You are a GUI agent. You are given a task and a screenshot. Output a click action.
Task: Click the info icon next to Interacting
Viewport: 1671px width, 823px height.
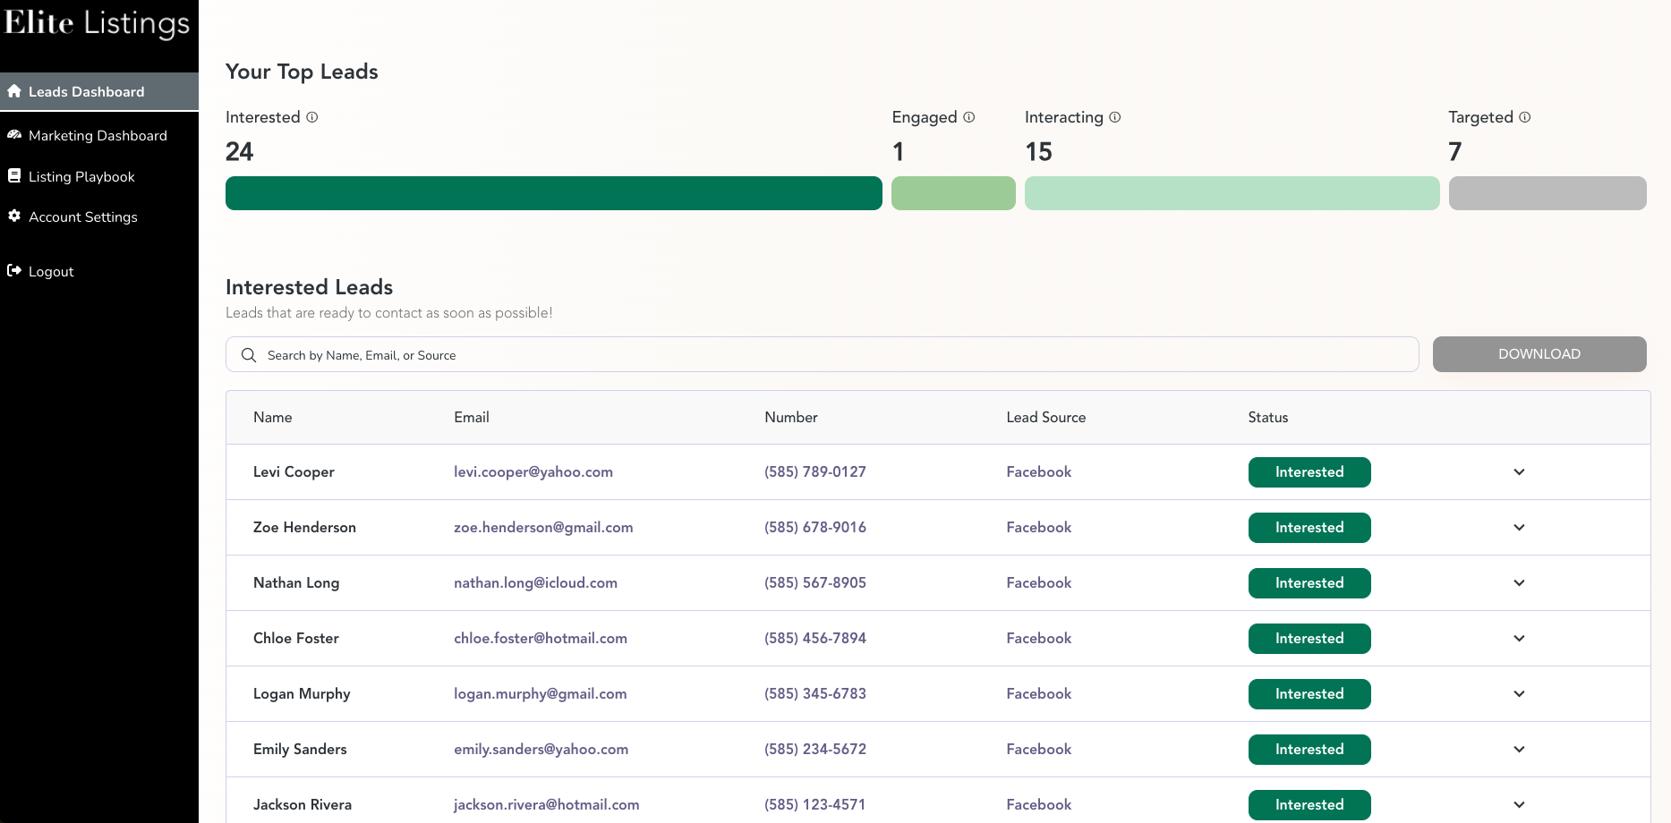pos(1115,117)
